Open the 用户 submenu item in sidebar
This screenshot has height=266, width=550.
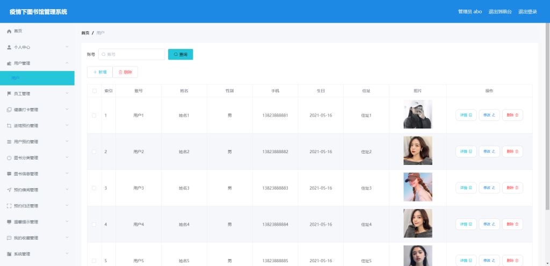pos(37,78)
